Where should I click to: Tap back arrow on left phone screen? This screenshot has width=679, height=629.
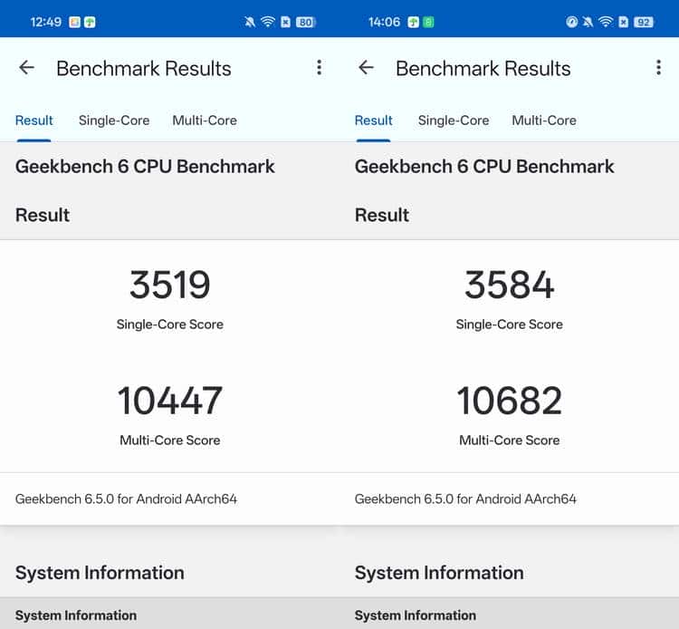(x=26, y=68)
